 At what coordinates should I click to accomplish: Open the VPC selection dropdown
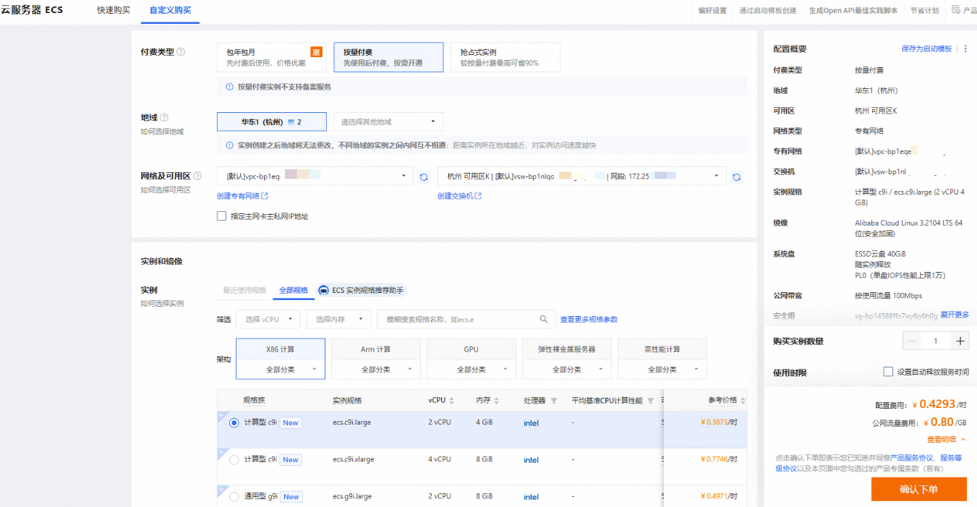point(315,176)
